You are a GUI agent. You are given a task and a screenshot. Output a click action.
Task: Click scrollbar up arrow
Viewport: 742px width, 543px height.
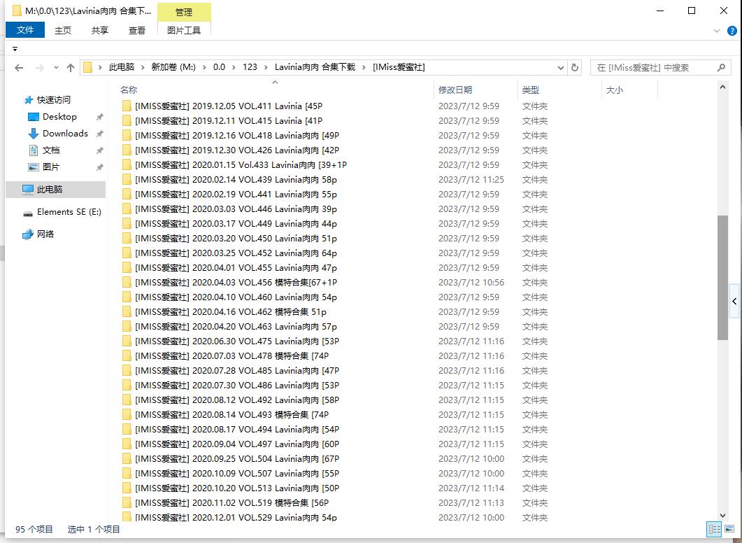click(x=722, y=87)
